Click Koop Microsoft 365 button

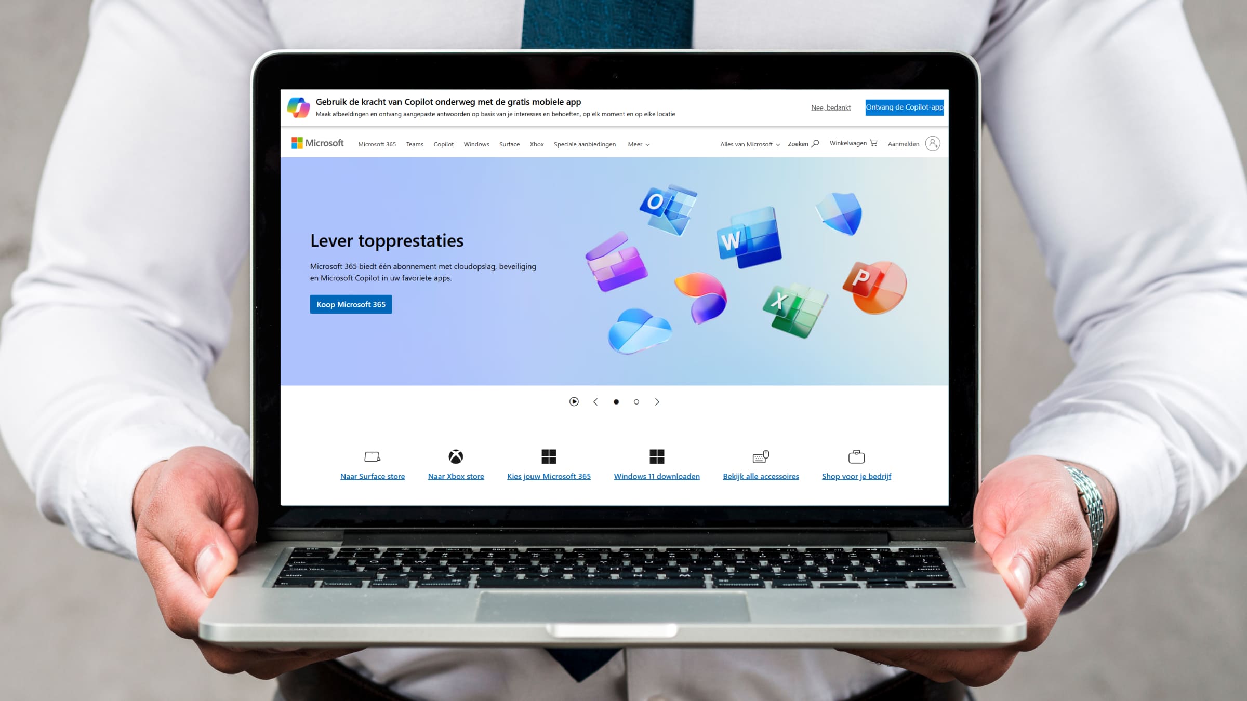click(x=350, y=304)
